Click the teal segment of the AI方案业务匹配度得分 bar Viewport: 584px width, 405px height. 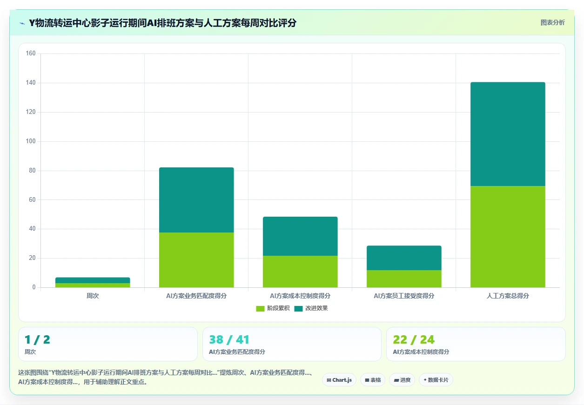[196, 200]
